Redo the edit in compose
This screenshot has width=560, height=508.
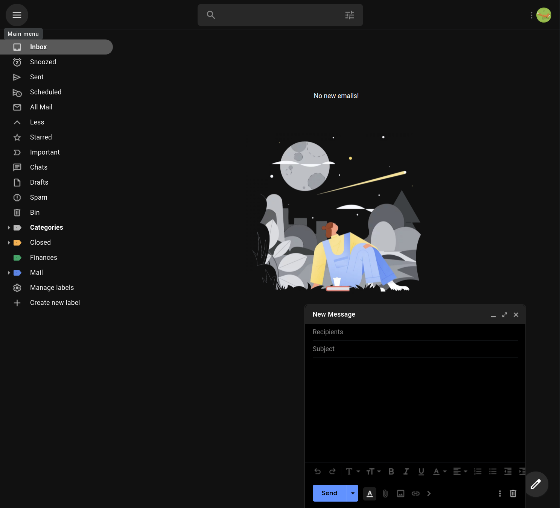pyautogui.click(x=332, y=472)
